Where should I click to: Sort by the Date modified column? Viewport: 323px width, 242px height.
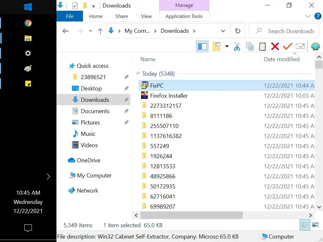click(282, 59)
